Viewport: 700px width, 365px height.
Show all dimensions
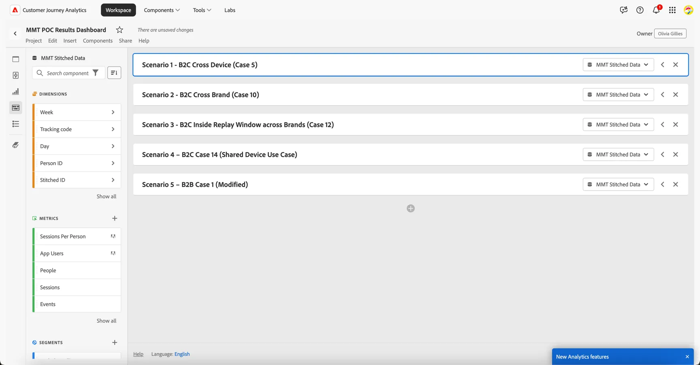point(106,196)
